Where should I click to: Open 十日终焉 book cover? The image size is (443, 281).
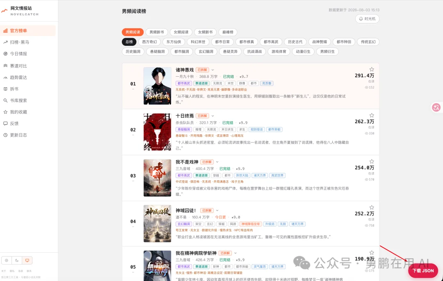click(158, 132)
